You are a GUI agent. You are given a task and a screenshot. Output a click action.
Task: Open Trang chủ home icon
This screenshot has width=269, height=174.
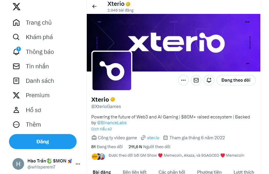pos(17,23)
